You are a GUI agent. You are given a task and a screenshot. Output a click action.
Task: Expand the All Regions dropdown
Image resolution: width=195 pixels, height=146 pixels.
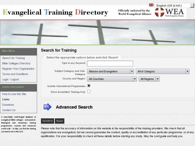tap(149, 79)
